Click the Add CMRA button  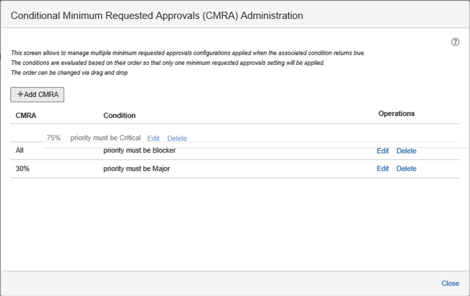click(x=37, y=94)
